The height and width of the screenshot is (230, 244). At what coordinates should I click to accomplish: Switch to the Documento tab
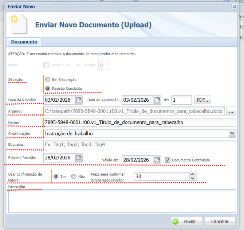point(24,42)
